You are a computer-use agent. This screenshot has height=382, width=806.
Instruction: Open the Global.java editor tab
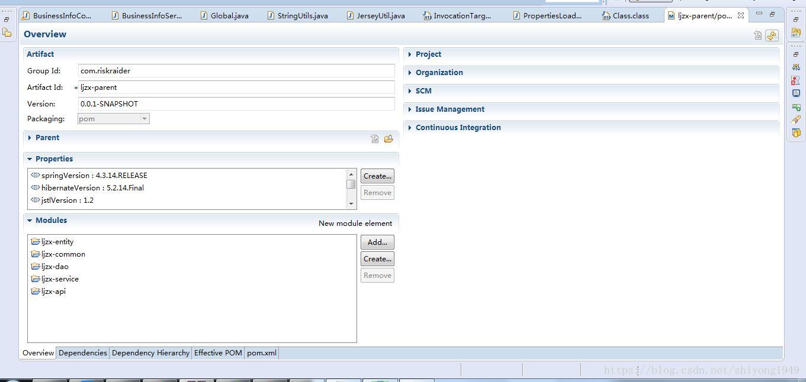click(224, 15)
